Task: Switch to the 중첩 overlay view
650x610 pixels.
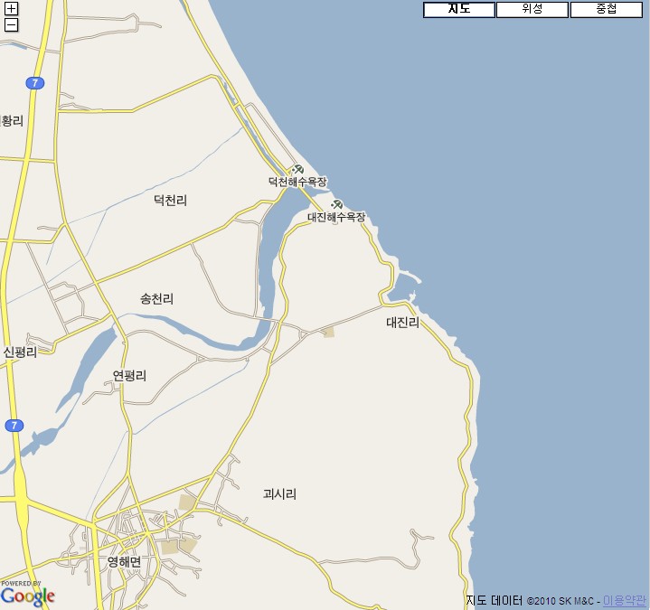Action: [x=607, y=10]
